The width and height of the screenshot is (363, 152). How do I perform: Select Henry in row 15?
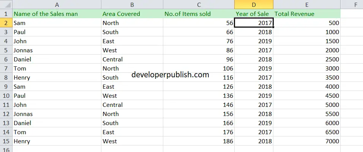pyautogui.click(x=57, y=141)
